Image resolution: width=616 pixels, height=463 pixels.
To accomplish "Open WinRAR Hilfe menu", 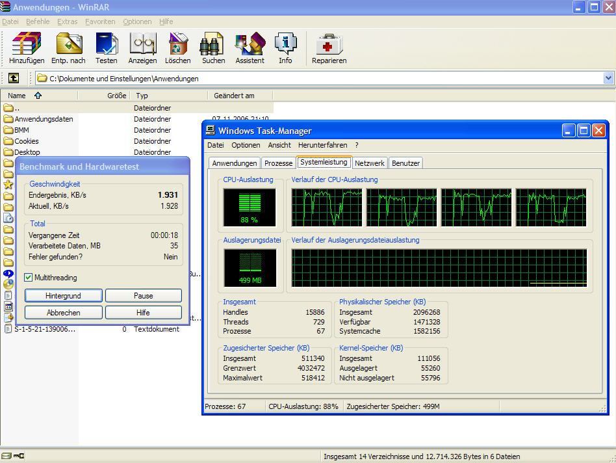I will tap(166, 21).
